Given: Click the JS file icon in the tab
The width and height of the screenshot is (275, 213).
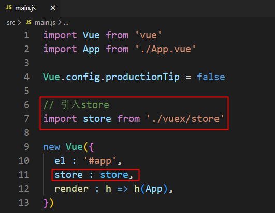Looking at the screenshot, I should point(9,8).
